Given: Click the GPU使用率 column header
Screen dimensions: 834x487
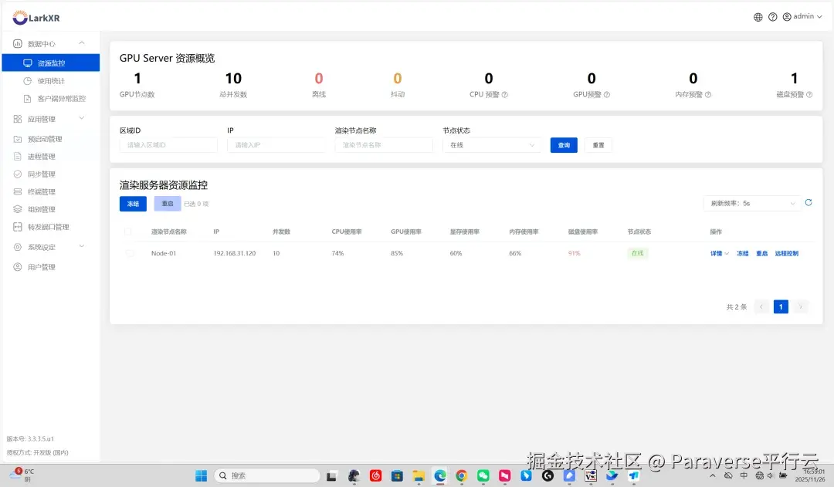Looking at the screenshot, I should tap(406, 232).
